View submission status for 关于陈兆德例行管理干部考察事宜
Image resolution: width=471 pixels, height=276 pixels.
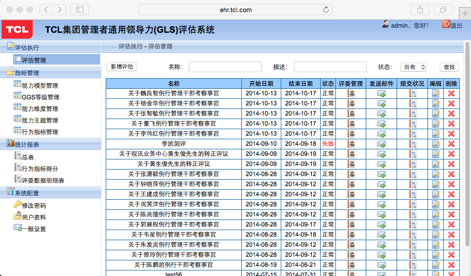click(x=412, y=214)
